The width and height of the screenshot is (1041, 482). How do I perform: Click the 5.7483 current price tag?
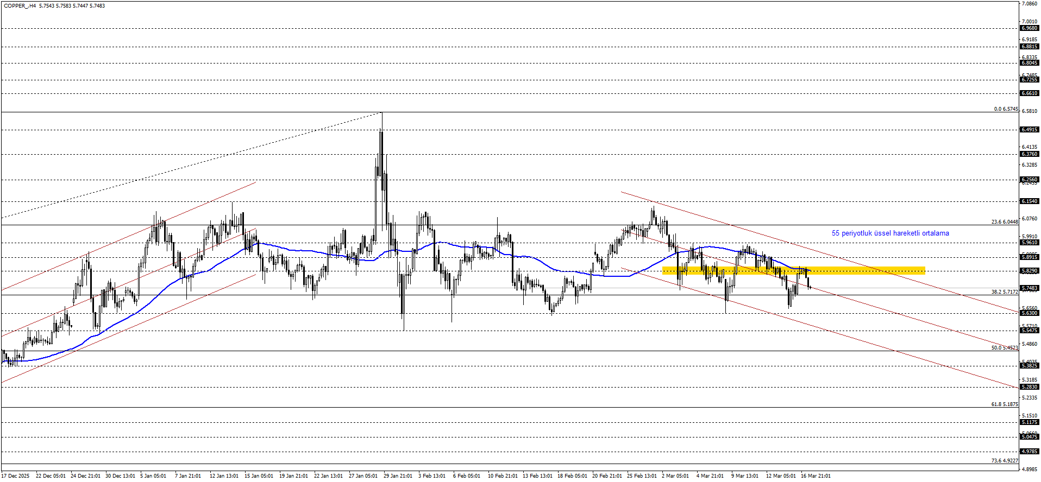pyautogui.click(x=1029, y=288)
